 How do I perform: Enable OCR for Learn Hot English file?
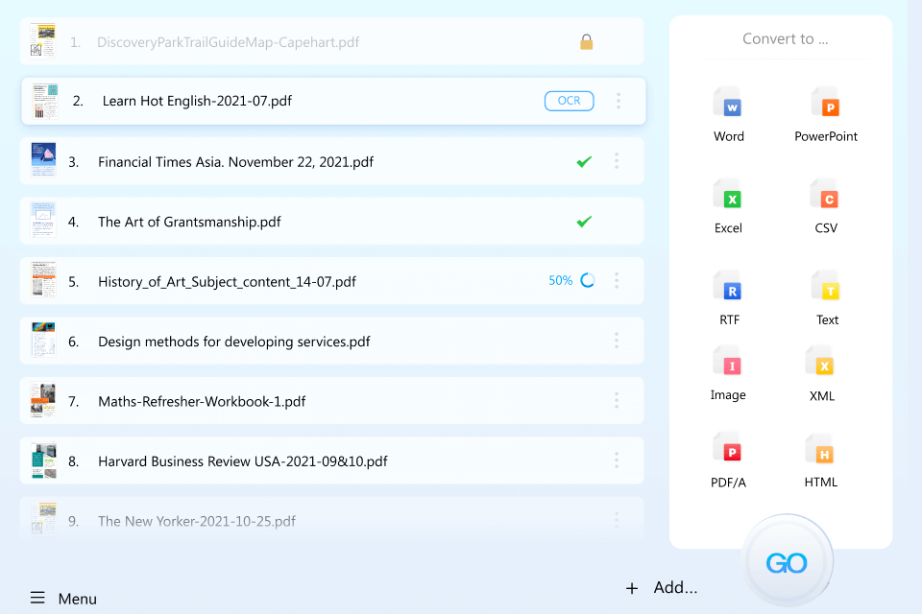click(x=570, y=101)
